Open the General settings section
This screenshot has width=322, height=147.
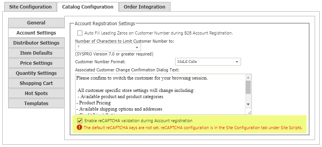[36, 22]
